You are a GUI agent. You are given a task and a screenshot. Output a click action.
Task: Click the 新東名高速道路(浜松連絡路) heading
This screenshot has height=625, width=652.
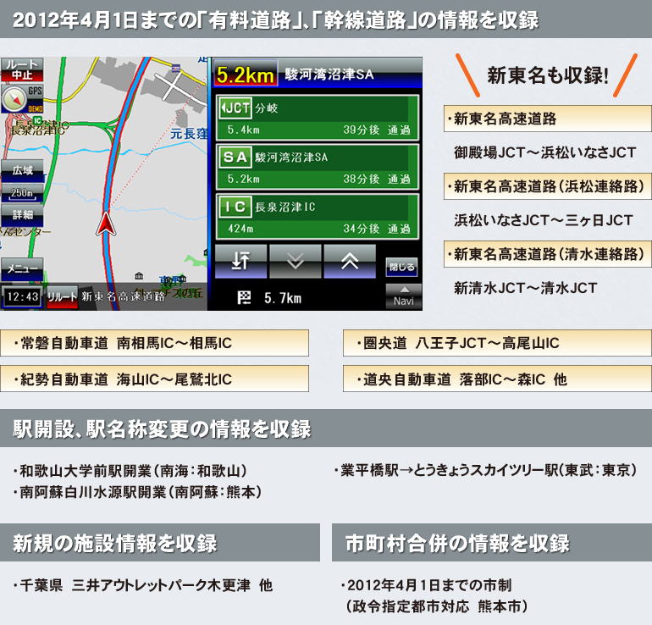[x=547, y=186]
